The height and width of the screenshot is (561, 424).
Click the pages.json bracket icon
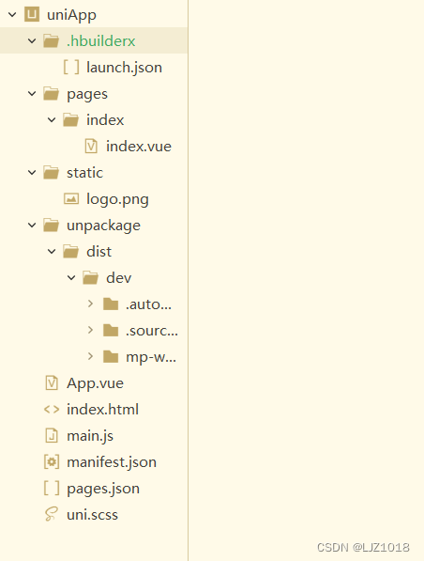click(52, 489)
